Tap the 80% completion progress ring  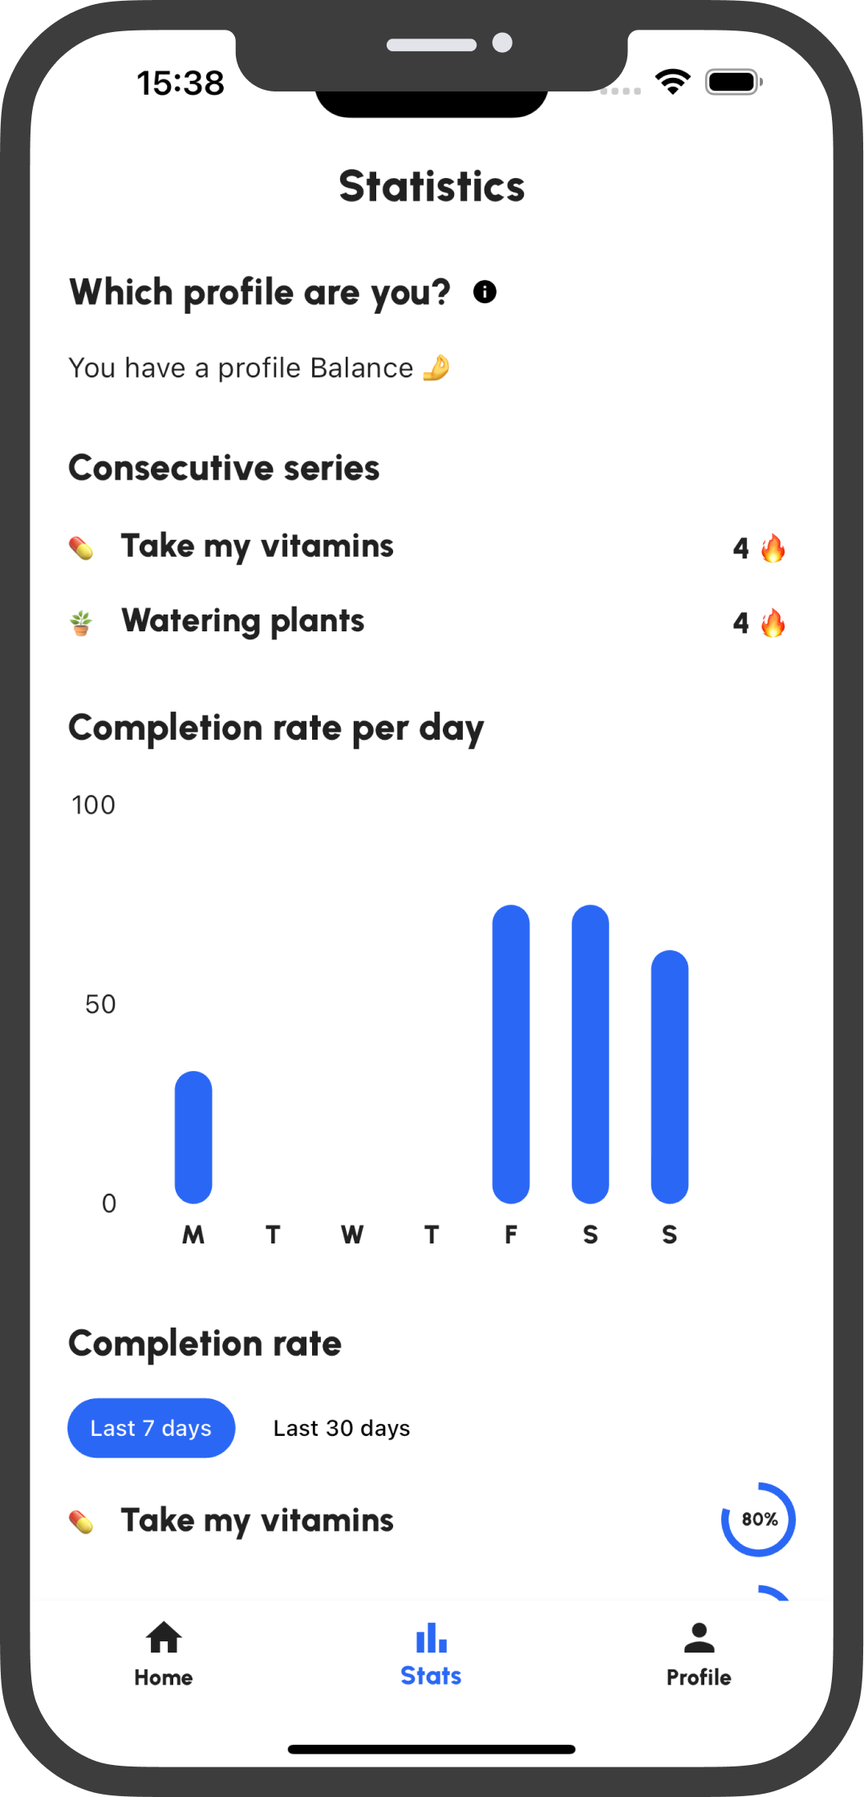click(758, 1519)
